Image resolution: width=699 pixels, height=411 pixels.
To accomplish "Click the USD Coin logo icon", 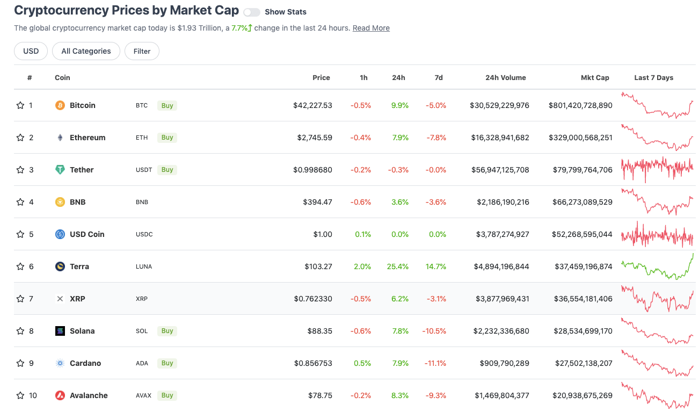I will 60,234.
